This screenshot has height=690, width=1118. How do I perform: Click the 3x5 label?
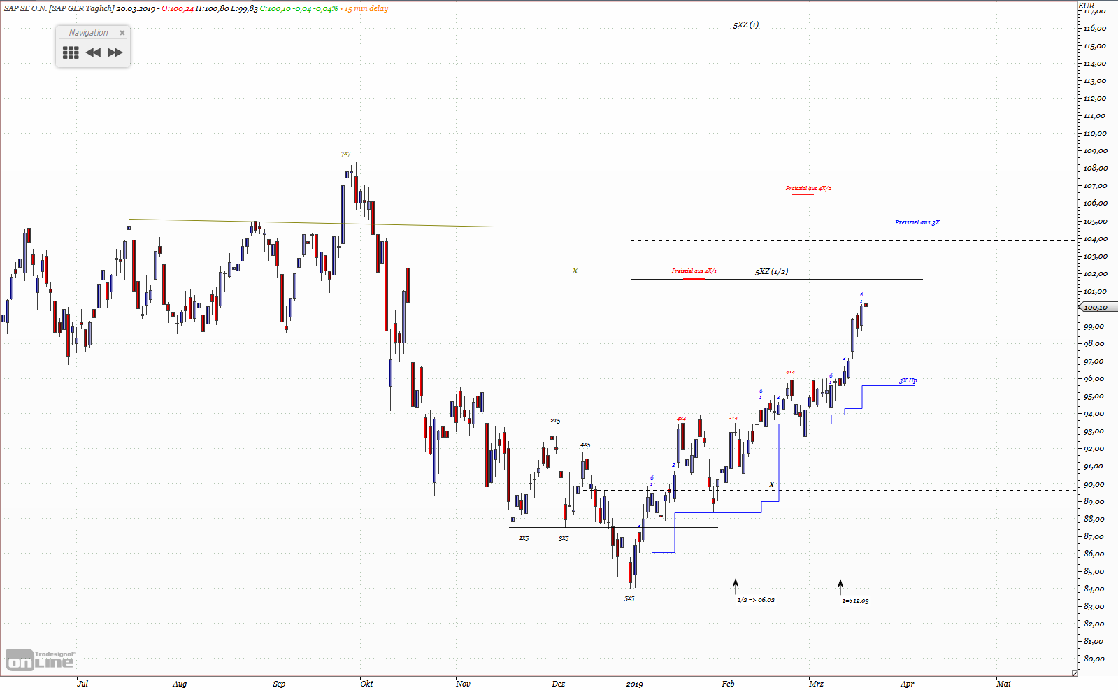pos(564,538)
